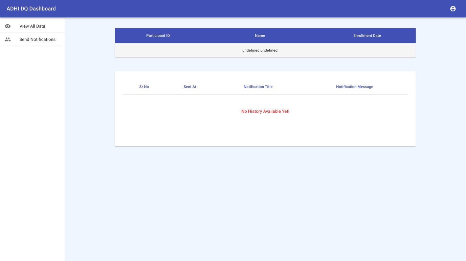Click the Sent At column header
The height and width of the screenshot is (261, 466).
point(190,87)
